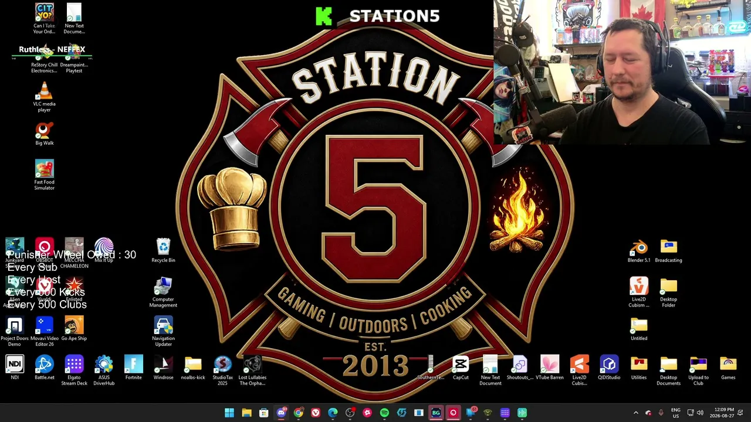The width and height of the screenshot is (751, 422).
Task: Open File Explorer from the taskbar
Action: click(246, 413)
